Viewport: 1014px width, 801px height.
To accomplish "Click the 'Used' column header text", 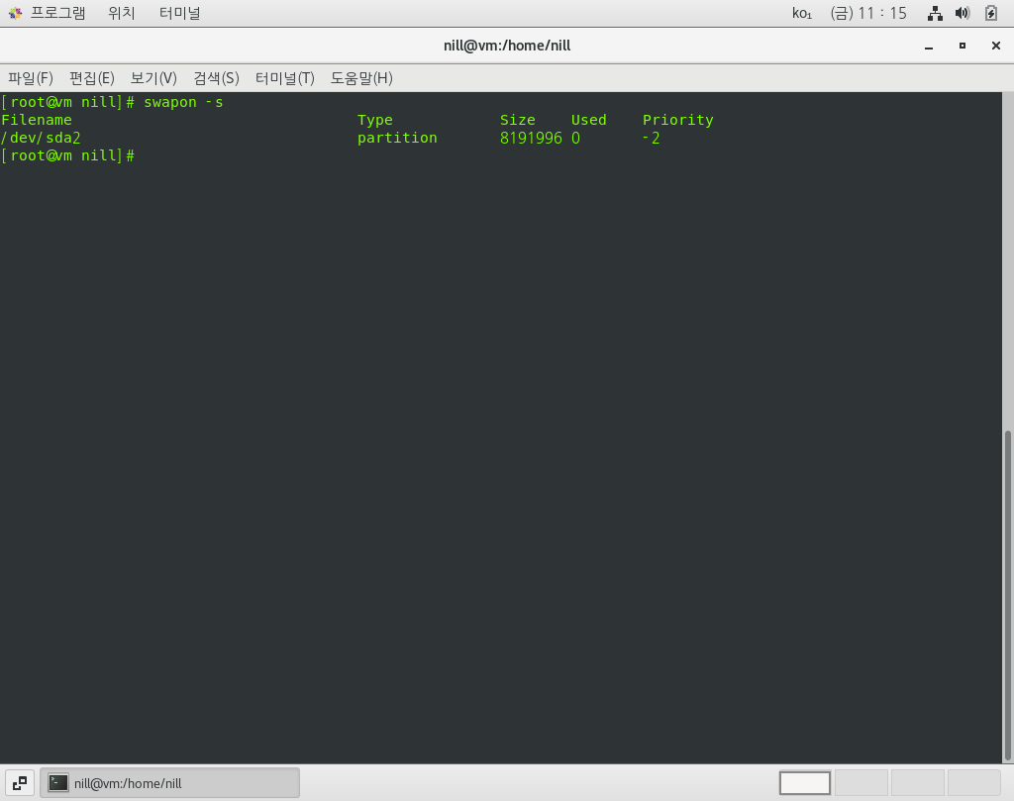I will (588, 120).
